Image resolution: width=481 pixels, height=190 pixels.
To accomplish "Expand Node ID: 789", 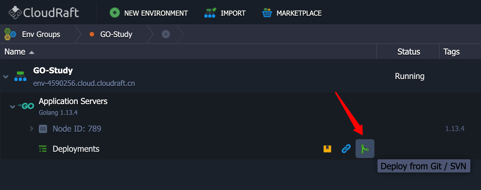I will (31, 129).
